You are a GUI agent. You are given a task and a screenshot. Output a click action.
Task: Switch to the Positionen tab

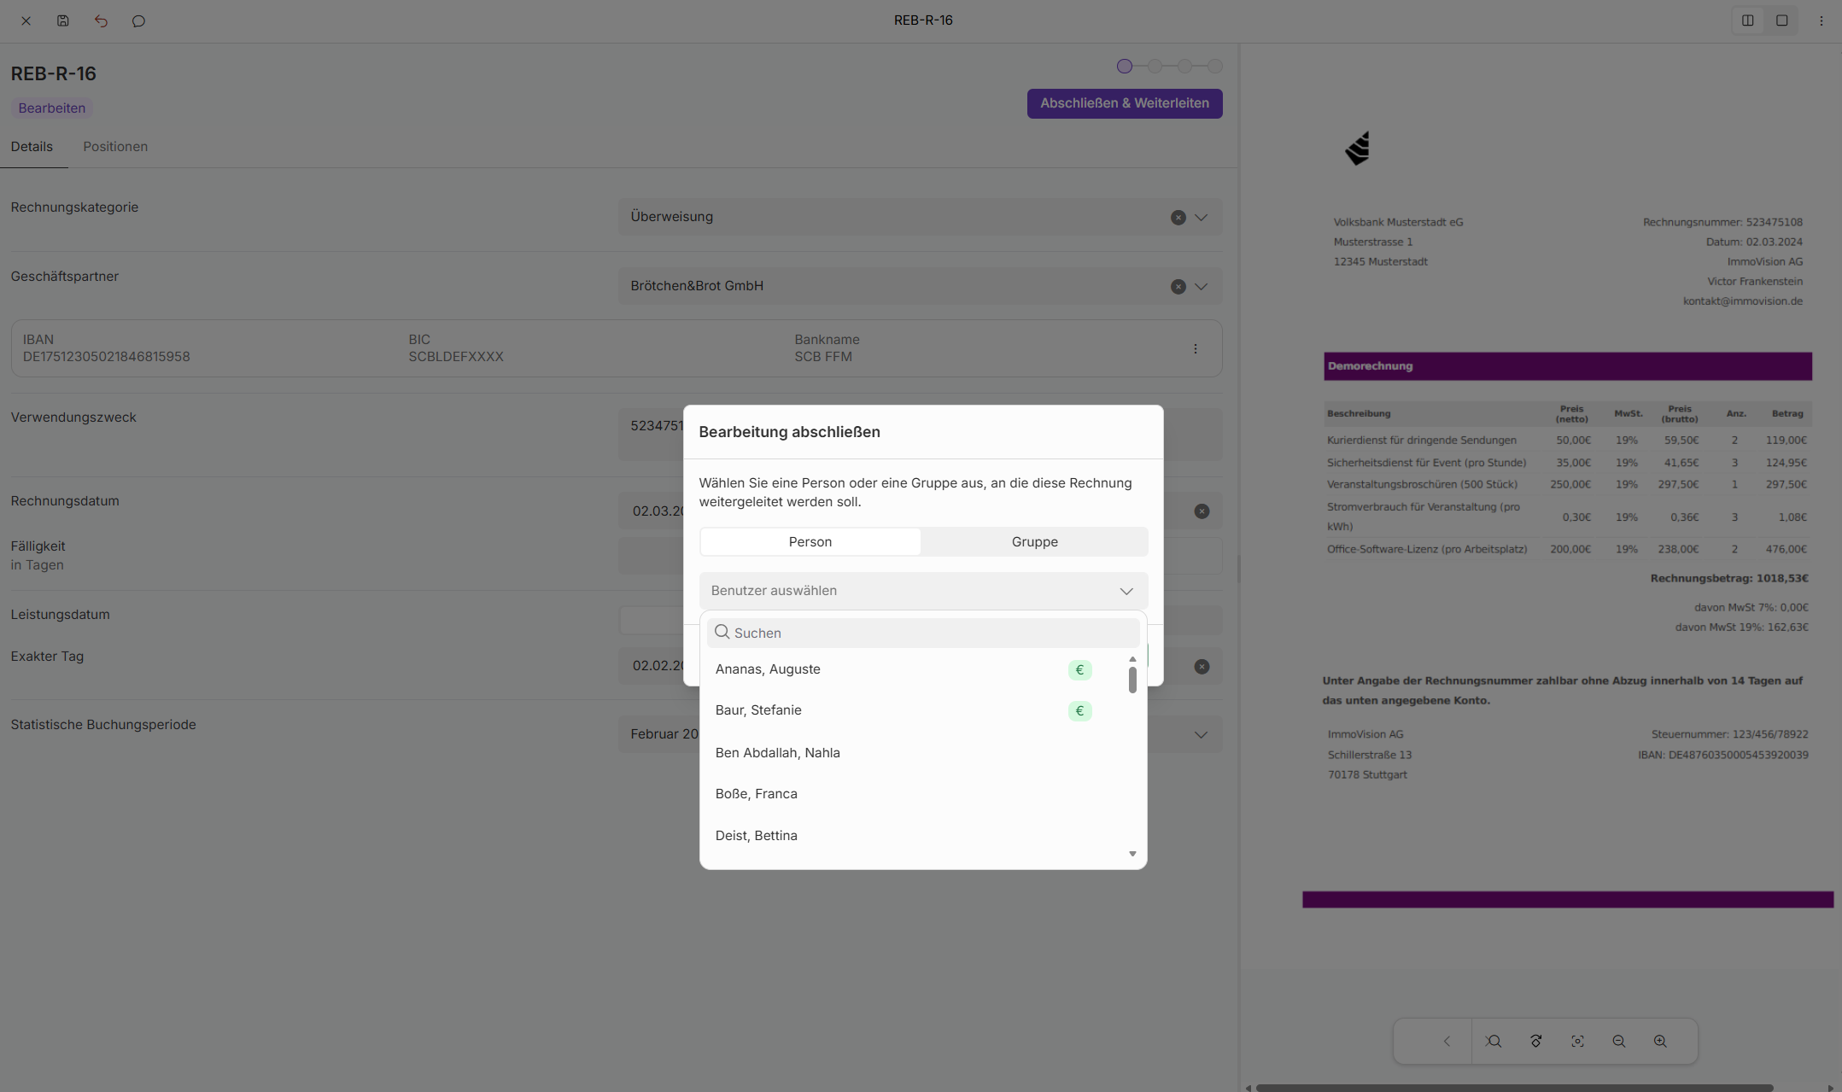point(115,147)
